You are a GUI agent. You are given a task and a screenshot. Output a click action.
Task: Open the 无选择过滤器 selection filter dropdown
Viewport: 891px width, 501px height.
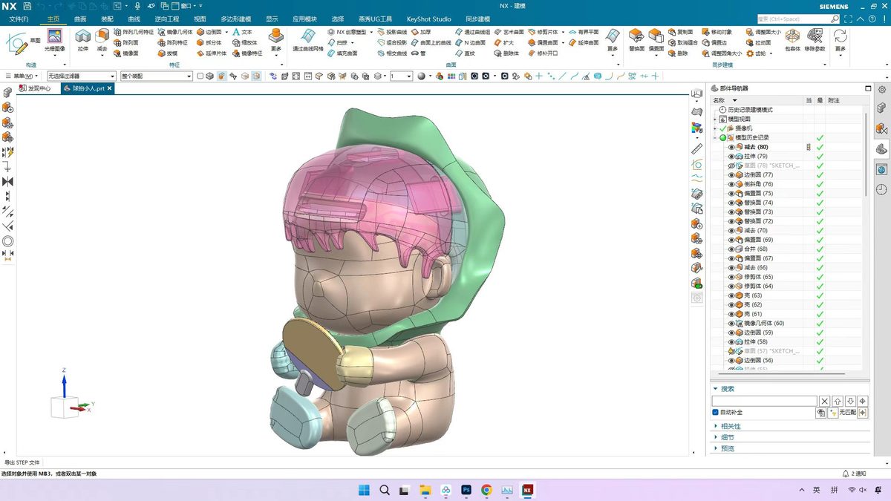[x=81, y=76]
